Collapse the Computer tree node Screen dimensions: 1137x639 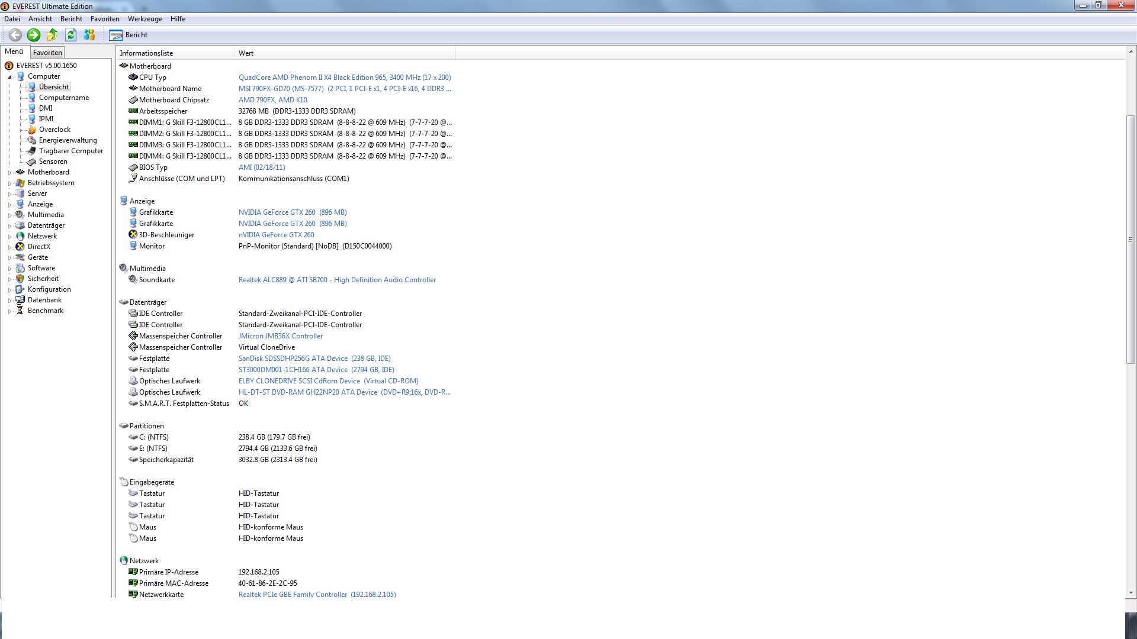9,77
